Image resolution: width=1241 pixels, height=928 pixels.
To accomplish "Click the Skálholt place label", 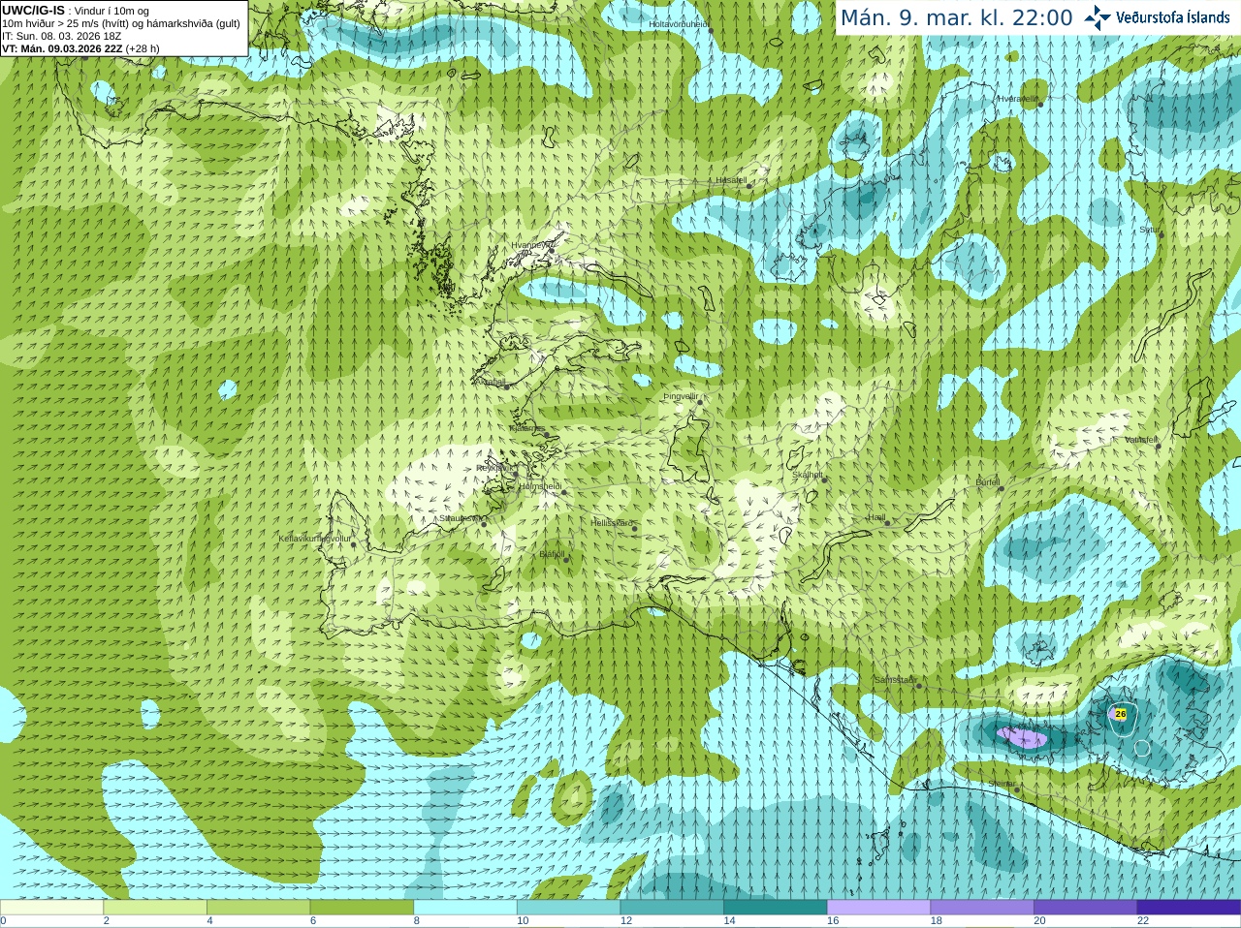I will (808, 475).
